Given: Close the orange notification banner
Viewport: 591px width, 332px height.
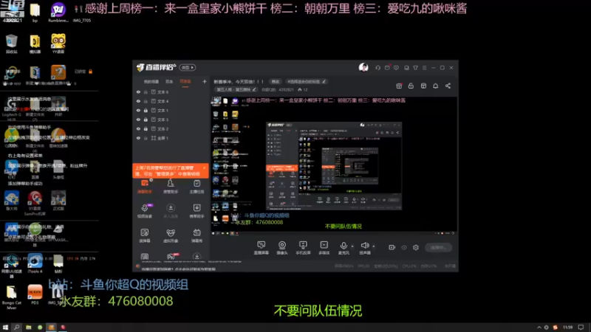Looking at the screenshot, I should (x=205, y=168).
